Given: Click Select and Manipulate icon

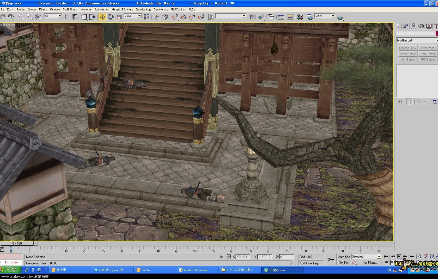Looking at the screenshot, I should click(156, 17).
